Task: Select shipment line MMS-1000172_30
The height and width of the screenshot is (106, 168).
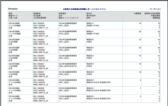Action: point(41,60)
